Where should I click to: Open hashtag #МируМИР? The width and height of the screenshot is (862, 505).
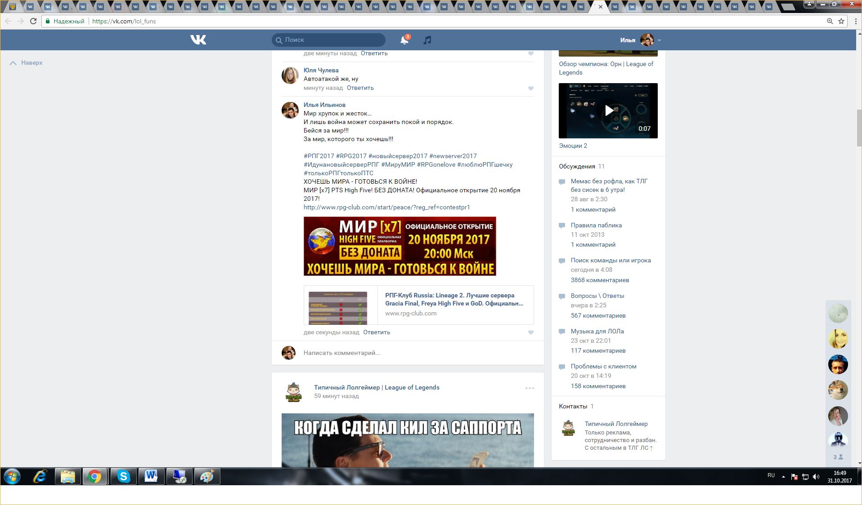pos(398,165)
